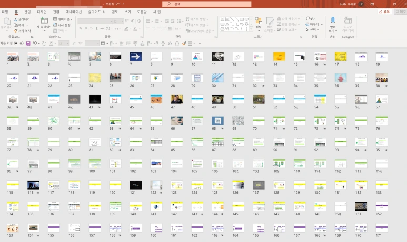Viewport: 407px width, 242px height.
Task: Open the Replace (바꾸기) dropdown arrow
Action: pos(322,24)
